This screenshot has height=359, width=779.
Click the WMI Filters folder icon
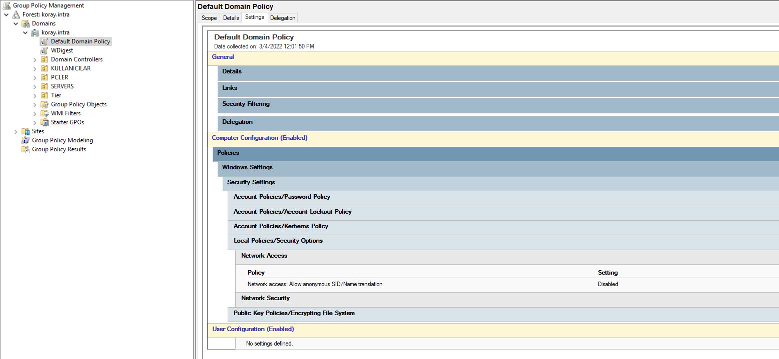pyautogui.click(x=44, y=113)
